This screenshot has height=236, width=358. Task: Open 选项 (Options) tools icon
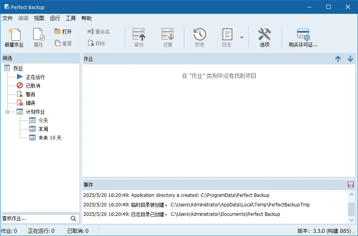click(264, 38)
